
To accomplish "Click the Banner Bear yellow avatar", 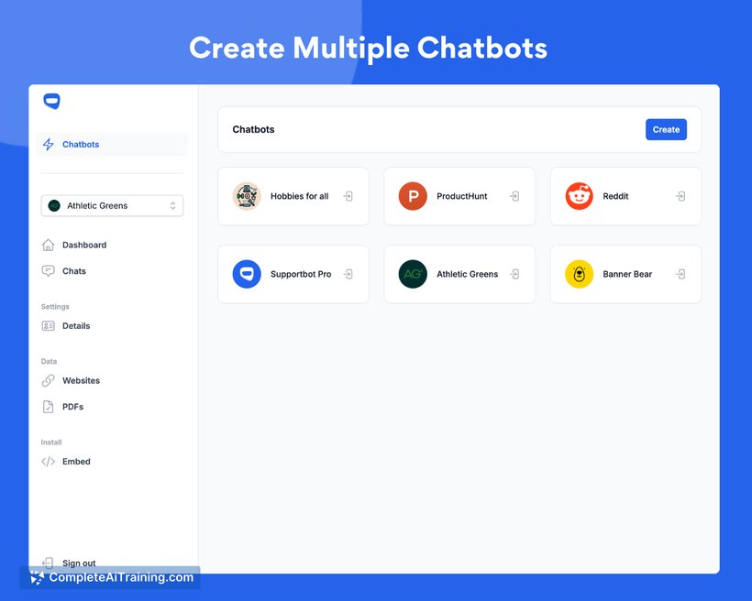I will 580,274.
